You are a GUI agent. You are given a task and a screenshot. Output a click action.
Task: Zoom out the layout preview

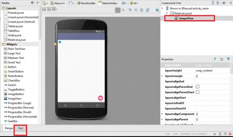(136, 10)
